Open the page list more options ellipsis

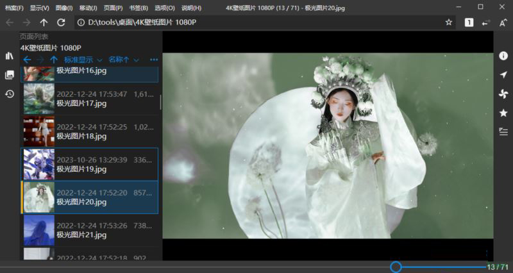pos(154,60)
